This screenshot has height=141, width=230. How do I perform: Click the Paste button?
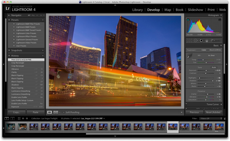pos(36,112)
